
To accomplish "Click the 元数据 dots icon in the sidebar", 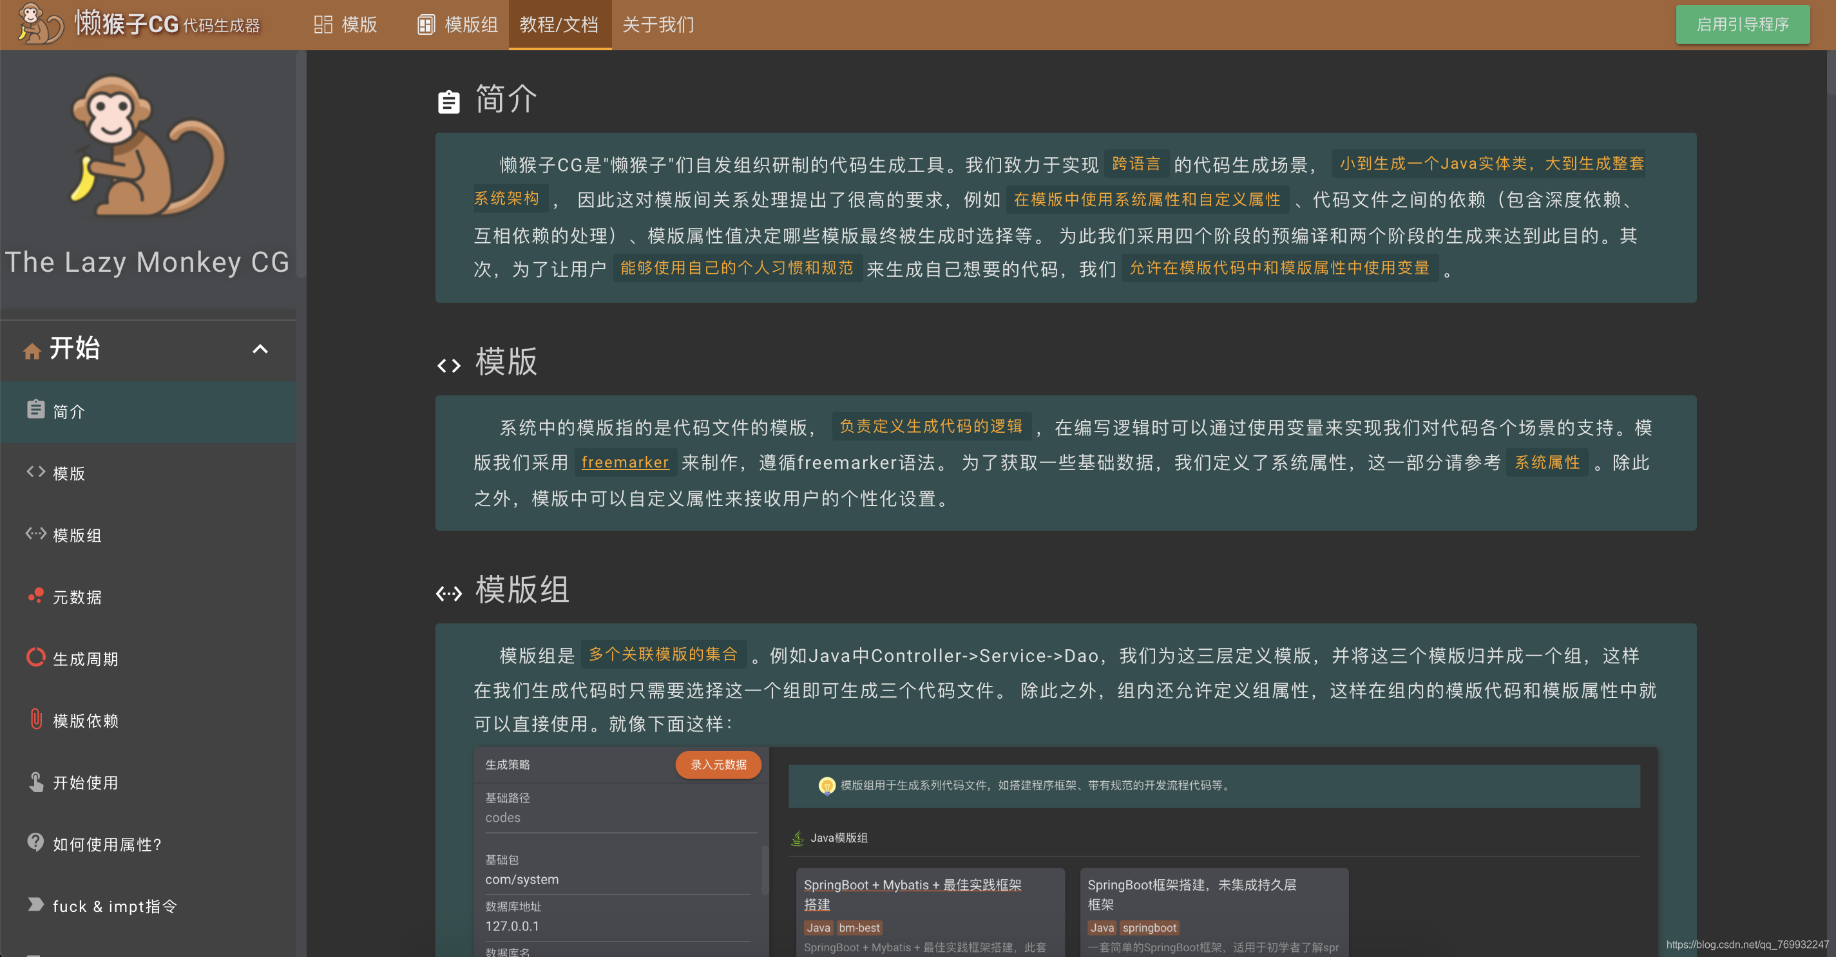I will 35,596.
